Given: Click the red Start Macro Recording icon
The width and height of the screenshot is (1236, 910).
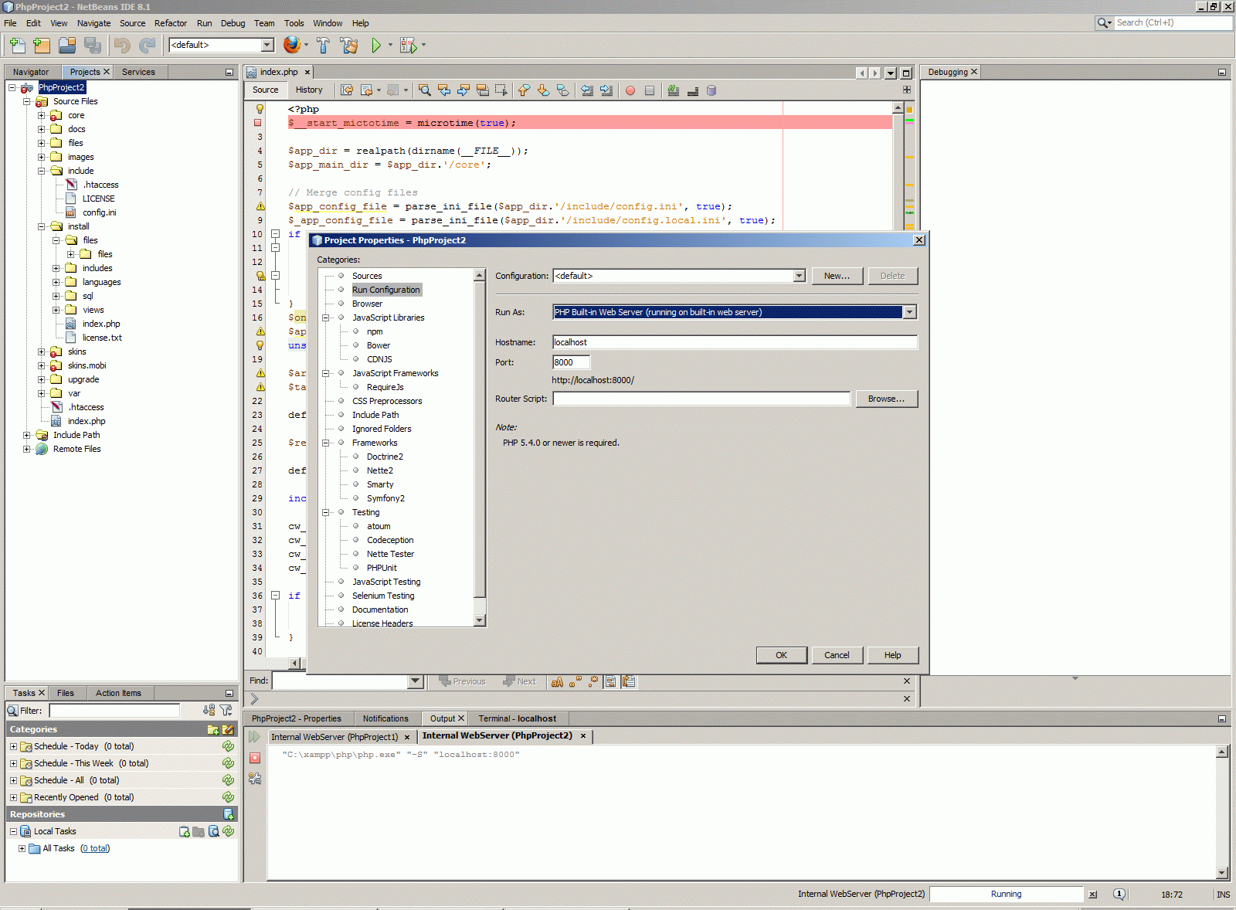Looking at the screenshot, I should 630,90.
